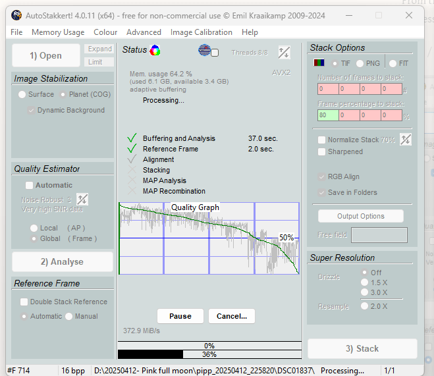Enable the Sharpened checkbox
The height and width of the screenshot is (376, 434).
point(322,151)
